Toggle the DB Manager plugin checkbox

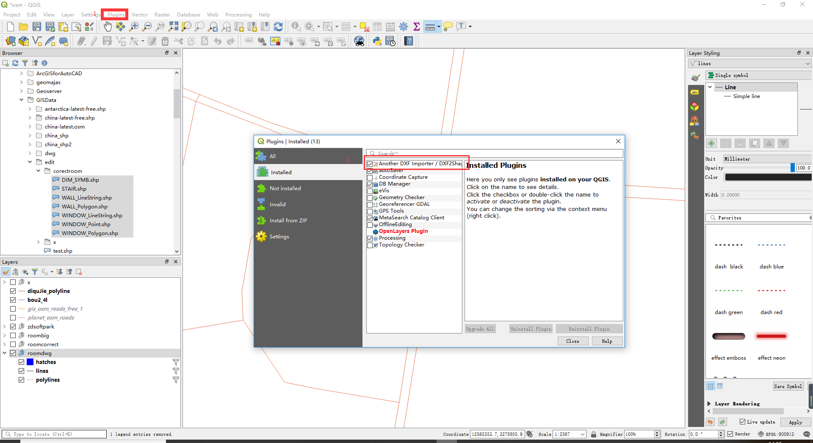pyautogui.click(x=370, y=184)
